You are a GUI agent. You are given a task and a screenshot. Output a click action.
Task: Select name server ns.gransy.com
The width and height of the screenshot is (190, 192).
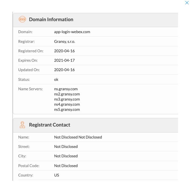click(x=66, y=89)
